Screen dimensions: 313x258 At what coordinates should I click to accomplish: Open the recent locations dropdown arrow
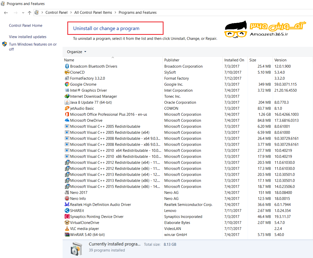click(x=23, y=13)
